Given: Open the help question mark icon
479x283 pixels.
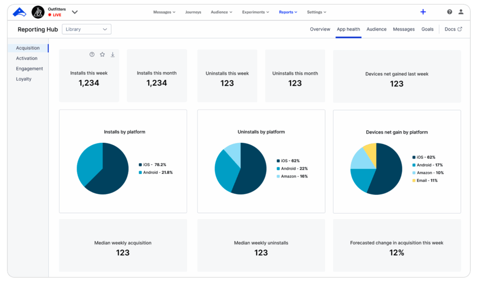Looking at the screenshot, I should coord(450,12).
